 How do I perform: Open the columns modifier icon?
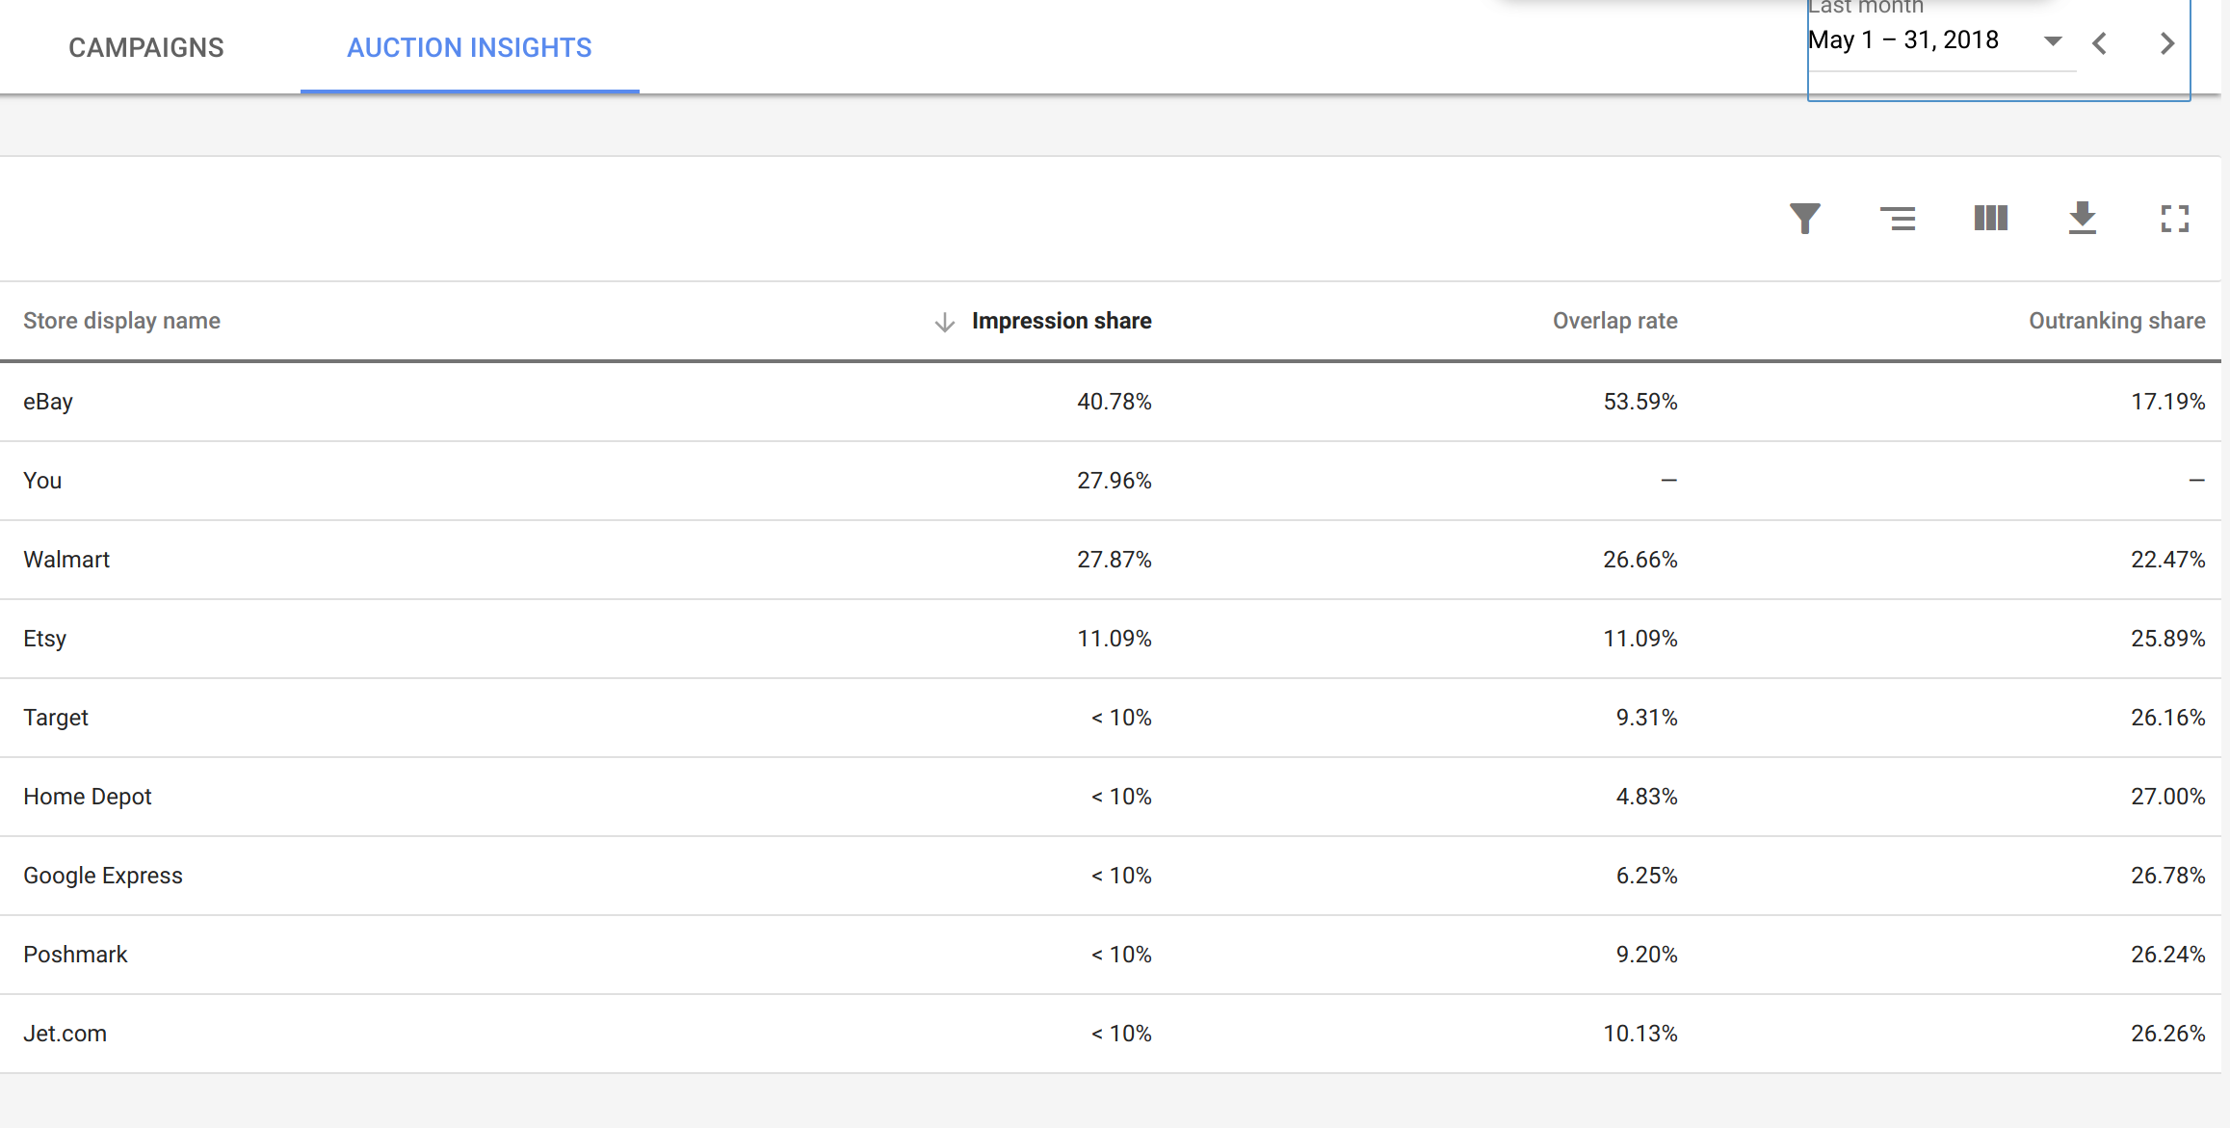coord(1990,219)
